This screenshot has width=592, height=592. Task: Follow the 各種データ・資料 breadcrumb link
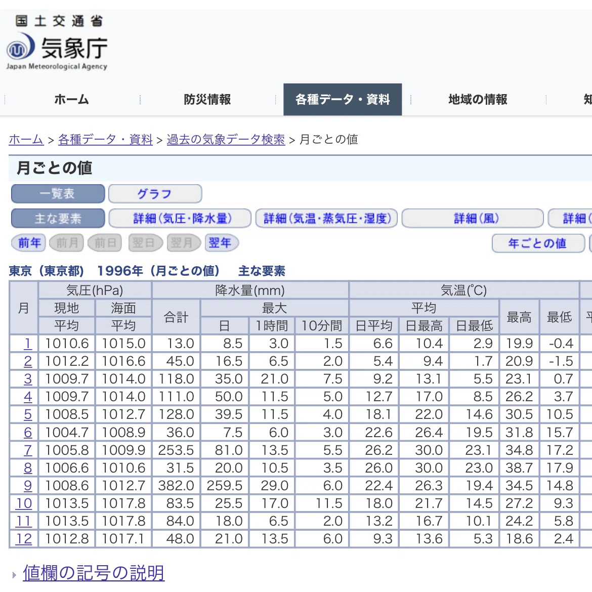(x=105, y=139)
